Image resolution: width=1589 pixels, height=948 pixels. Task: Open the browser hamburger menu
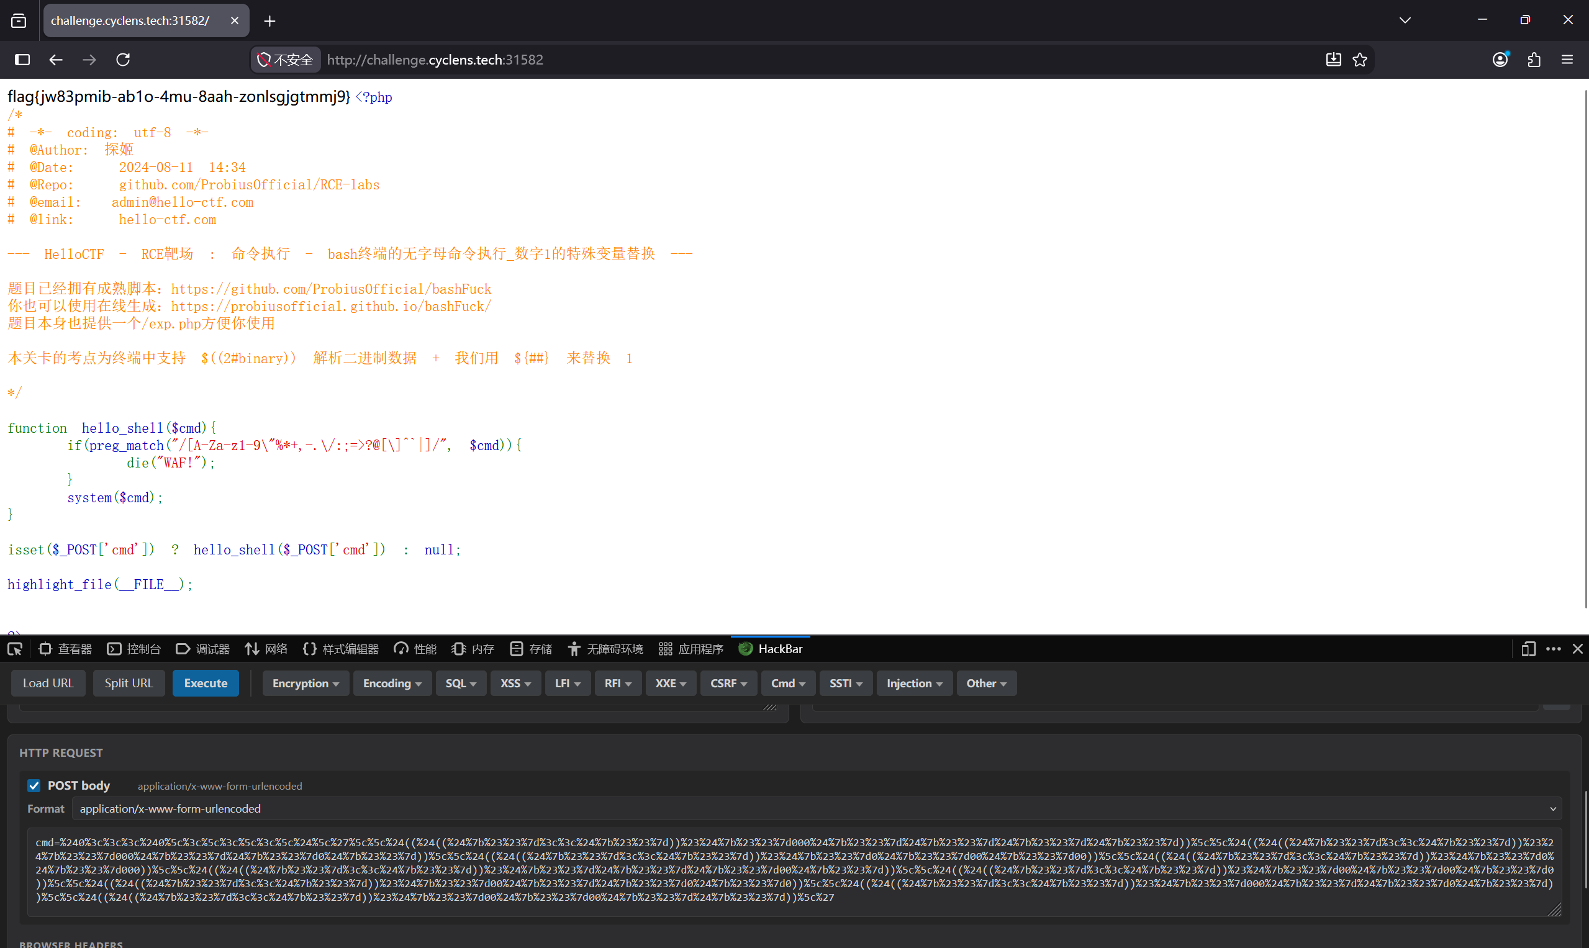click(x=1567, y=60)
